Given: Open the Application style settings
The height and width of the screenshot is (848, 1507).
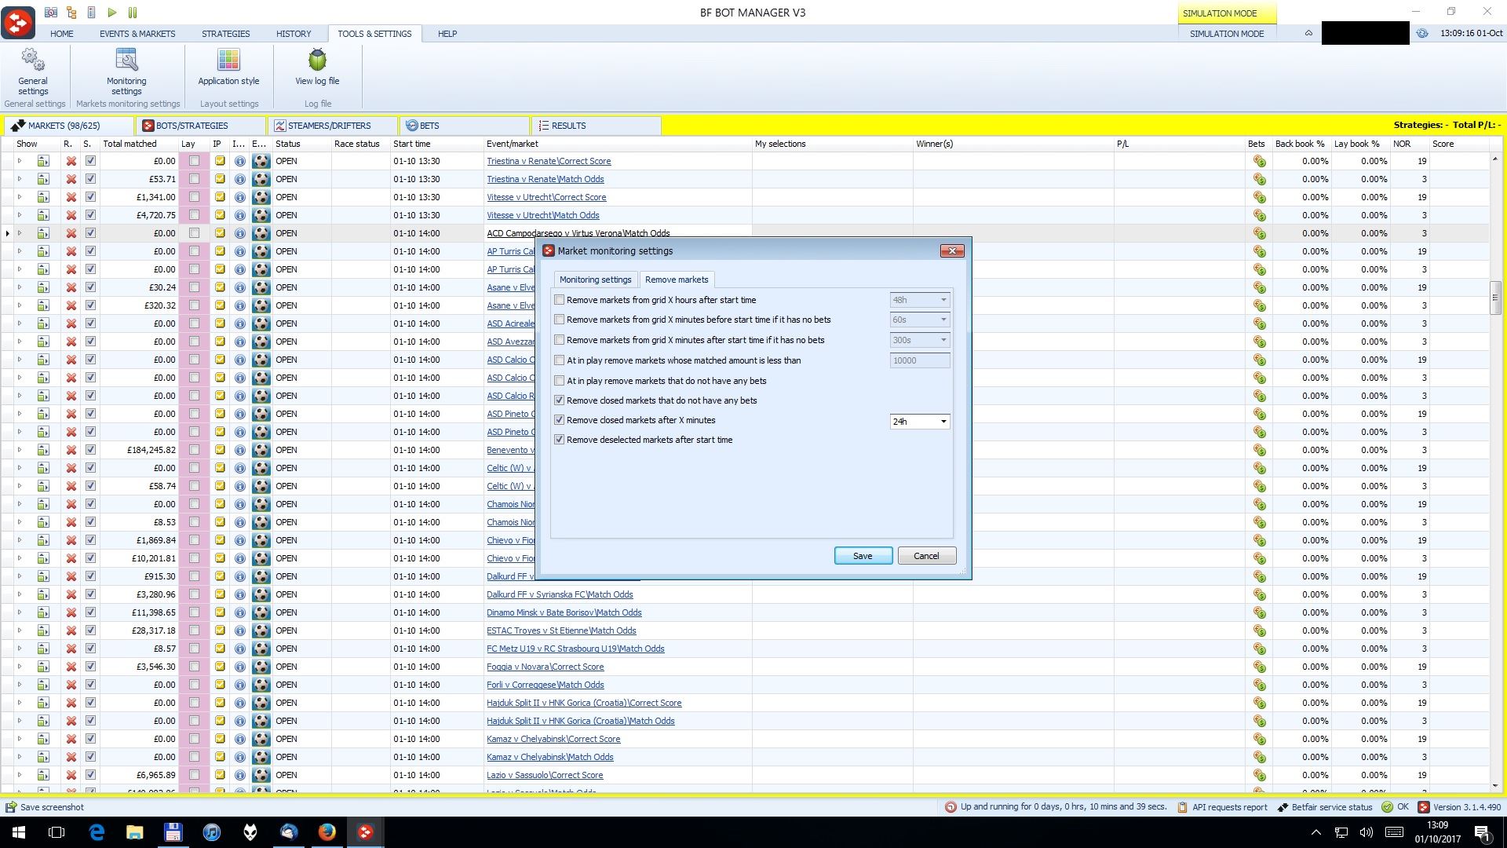Looking at the screenshot, I should (x=228, y=68).
